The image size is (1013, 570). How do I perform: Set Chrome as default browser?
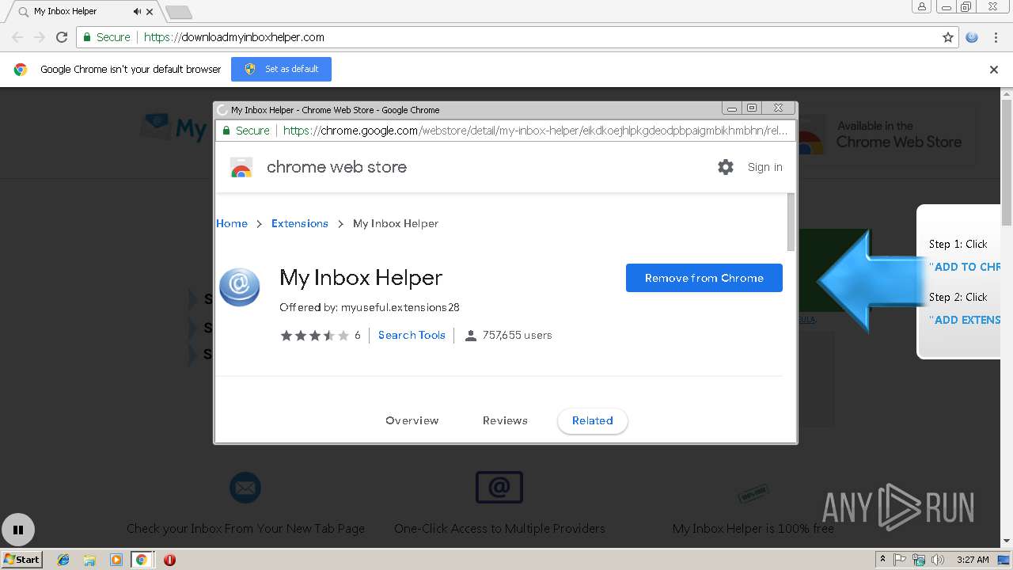pos(281,69)
